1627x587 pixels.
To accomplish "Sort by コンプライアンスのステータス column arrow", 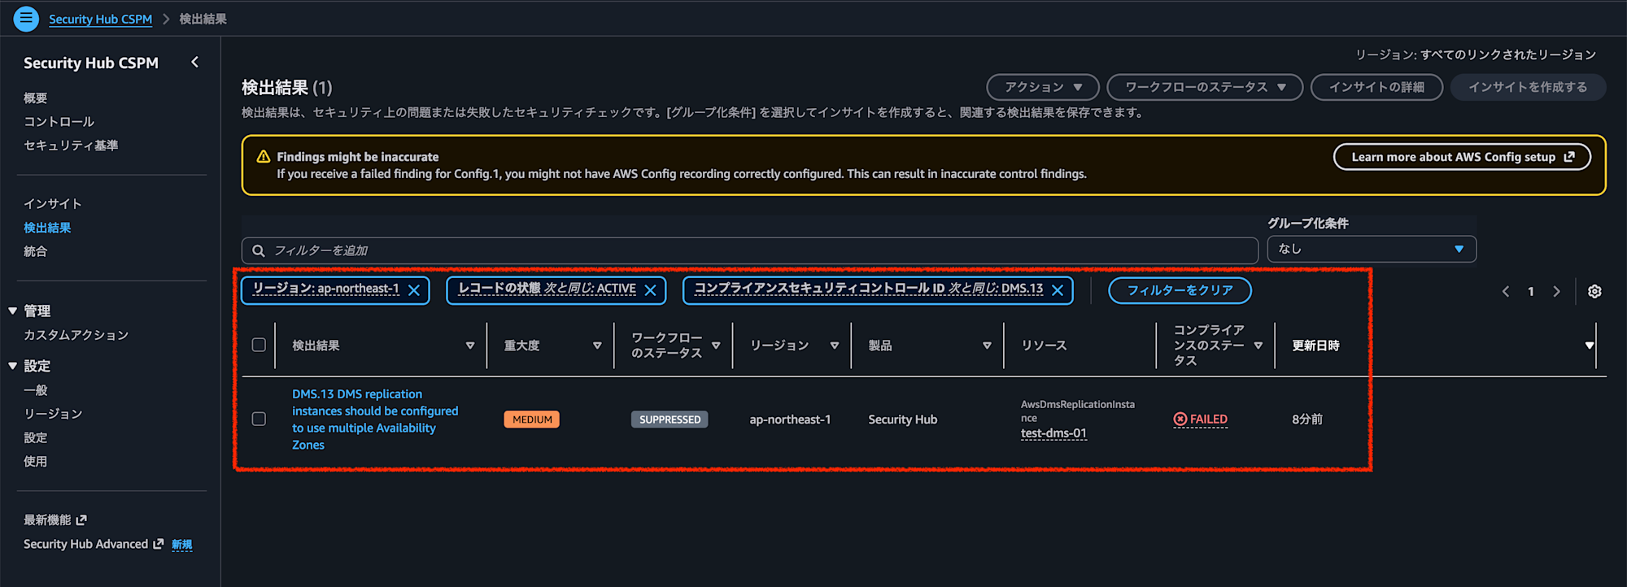I will 1258,346.
